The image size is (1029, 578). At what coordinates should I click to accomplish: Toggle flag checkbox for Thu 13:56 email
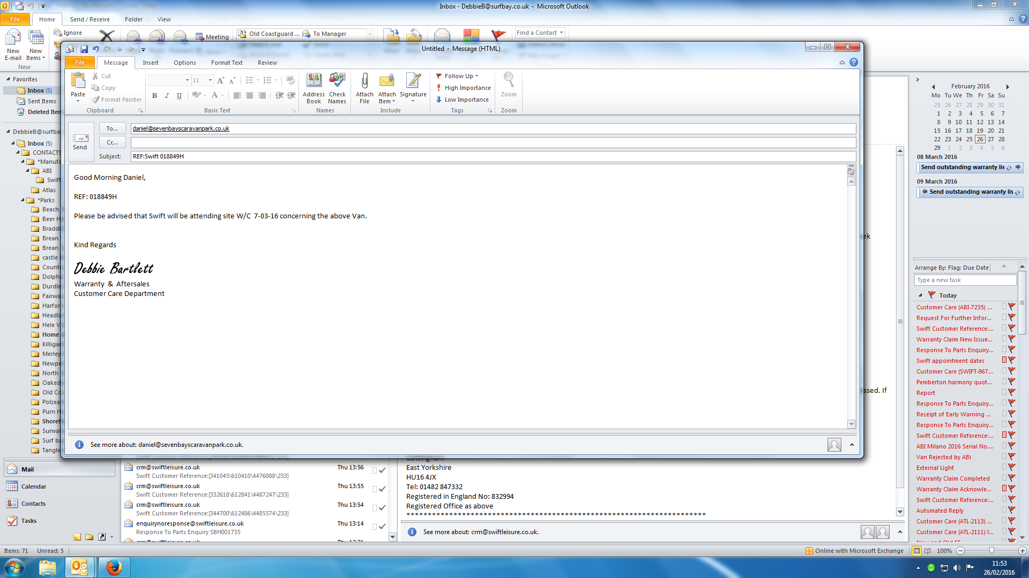(375, 470)
